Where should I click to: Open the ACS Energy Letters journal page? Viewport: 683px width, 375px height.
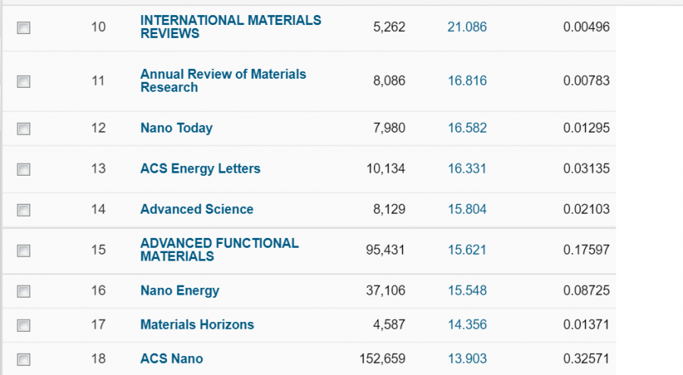[x=200, y=168]
